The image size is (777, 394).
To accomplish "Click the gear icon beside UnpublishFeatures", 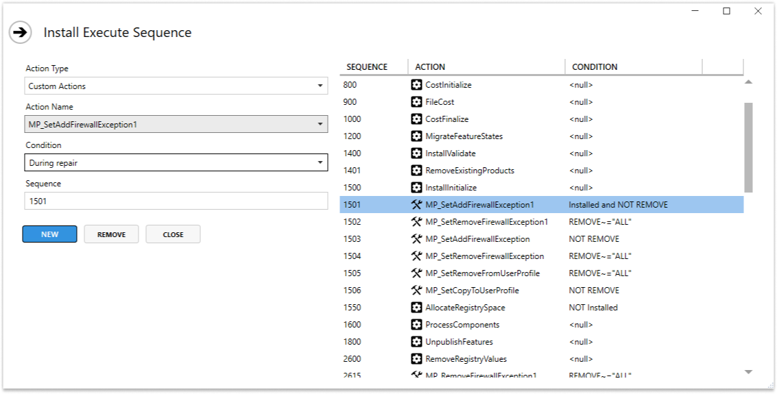I will click(417, 341).
